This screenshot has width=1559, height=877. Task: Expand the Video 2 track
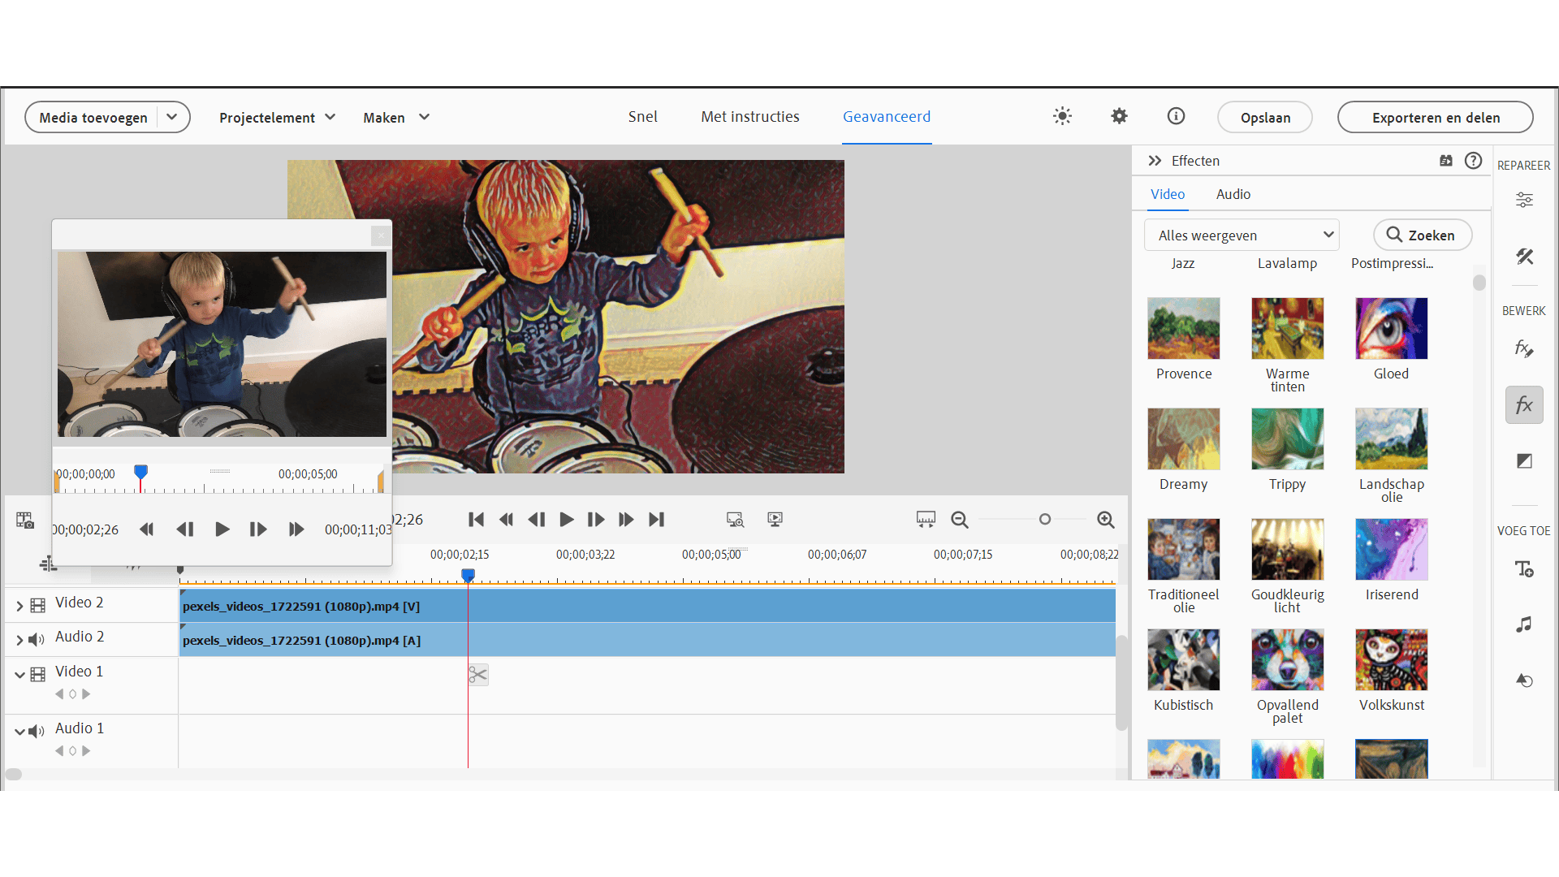click(x=19, y=606)
